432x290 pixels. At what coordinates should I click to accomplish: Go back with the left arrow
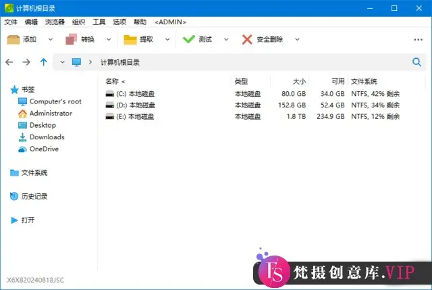click(x=9, y=62)
